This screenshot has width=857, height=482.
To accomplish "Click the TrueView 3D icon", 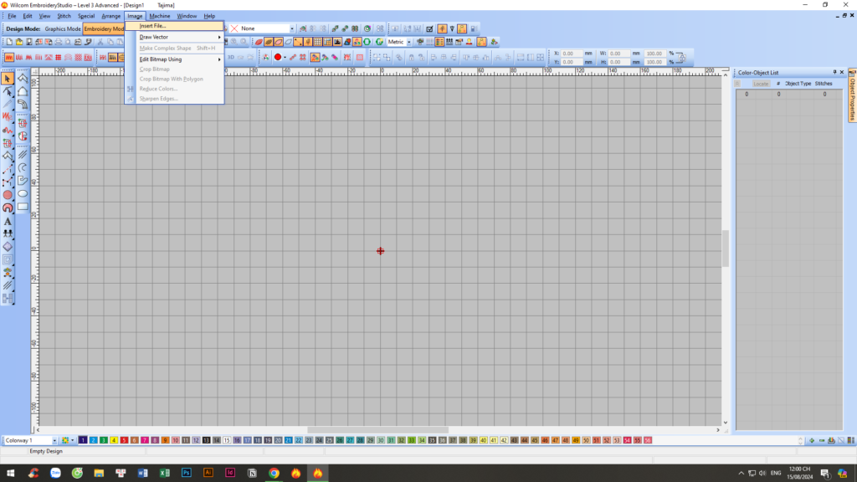I will tap(231, 57).
